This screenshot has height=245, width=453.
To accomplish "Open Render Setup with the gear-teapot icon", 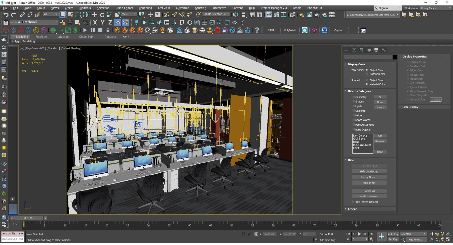I will 301,15.
